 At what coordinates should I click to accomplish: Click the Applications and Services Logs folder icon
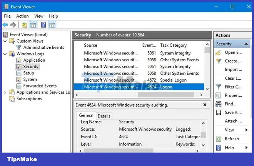tap(12, 92)
